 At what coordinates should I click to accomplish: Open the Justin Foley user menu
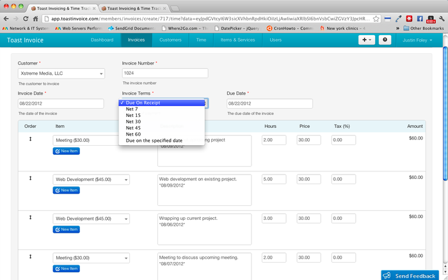coord(418,40)
